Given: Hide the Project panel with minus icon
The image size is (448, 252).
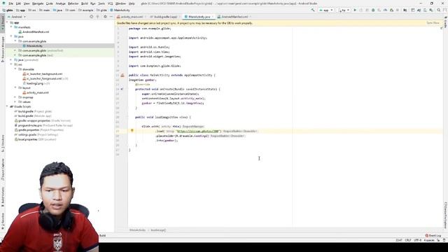Looking at the screenshot, I should [x=111, y=17].
